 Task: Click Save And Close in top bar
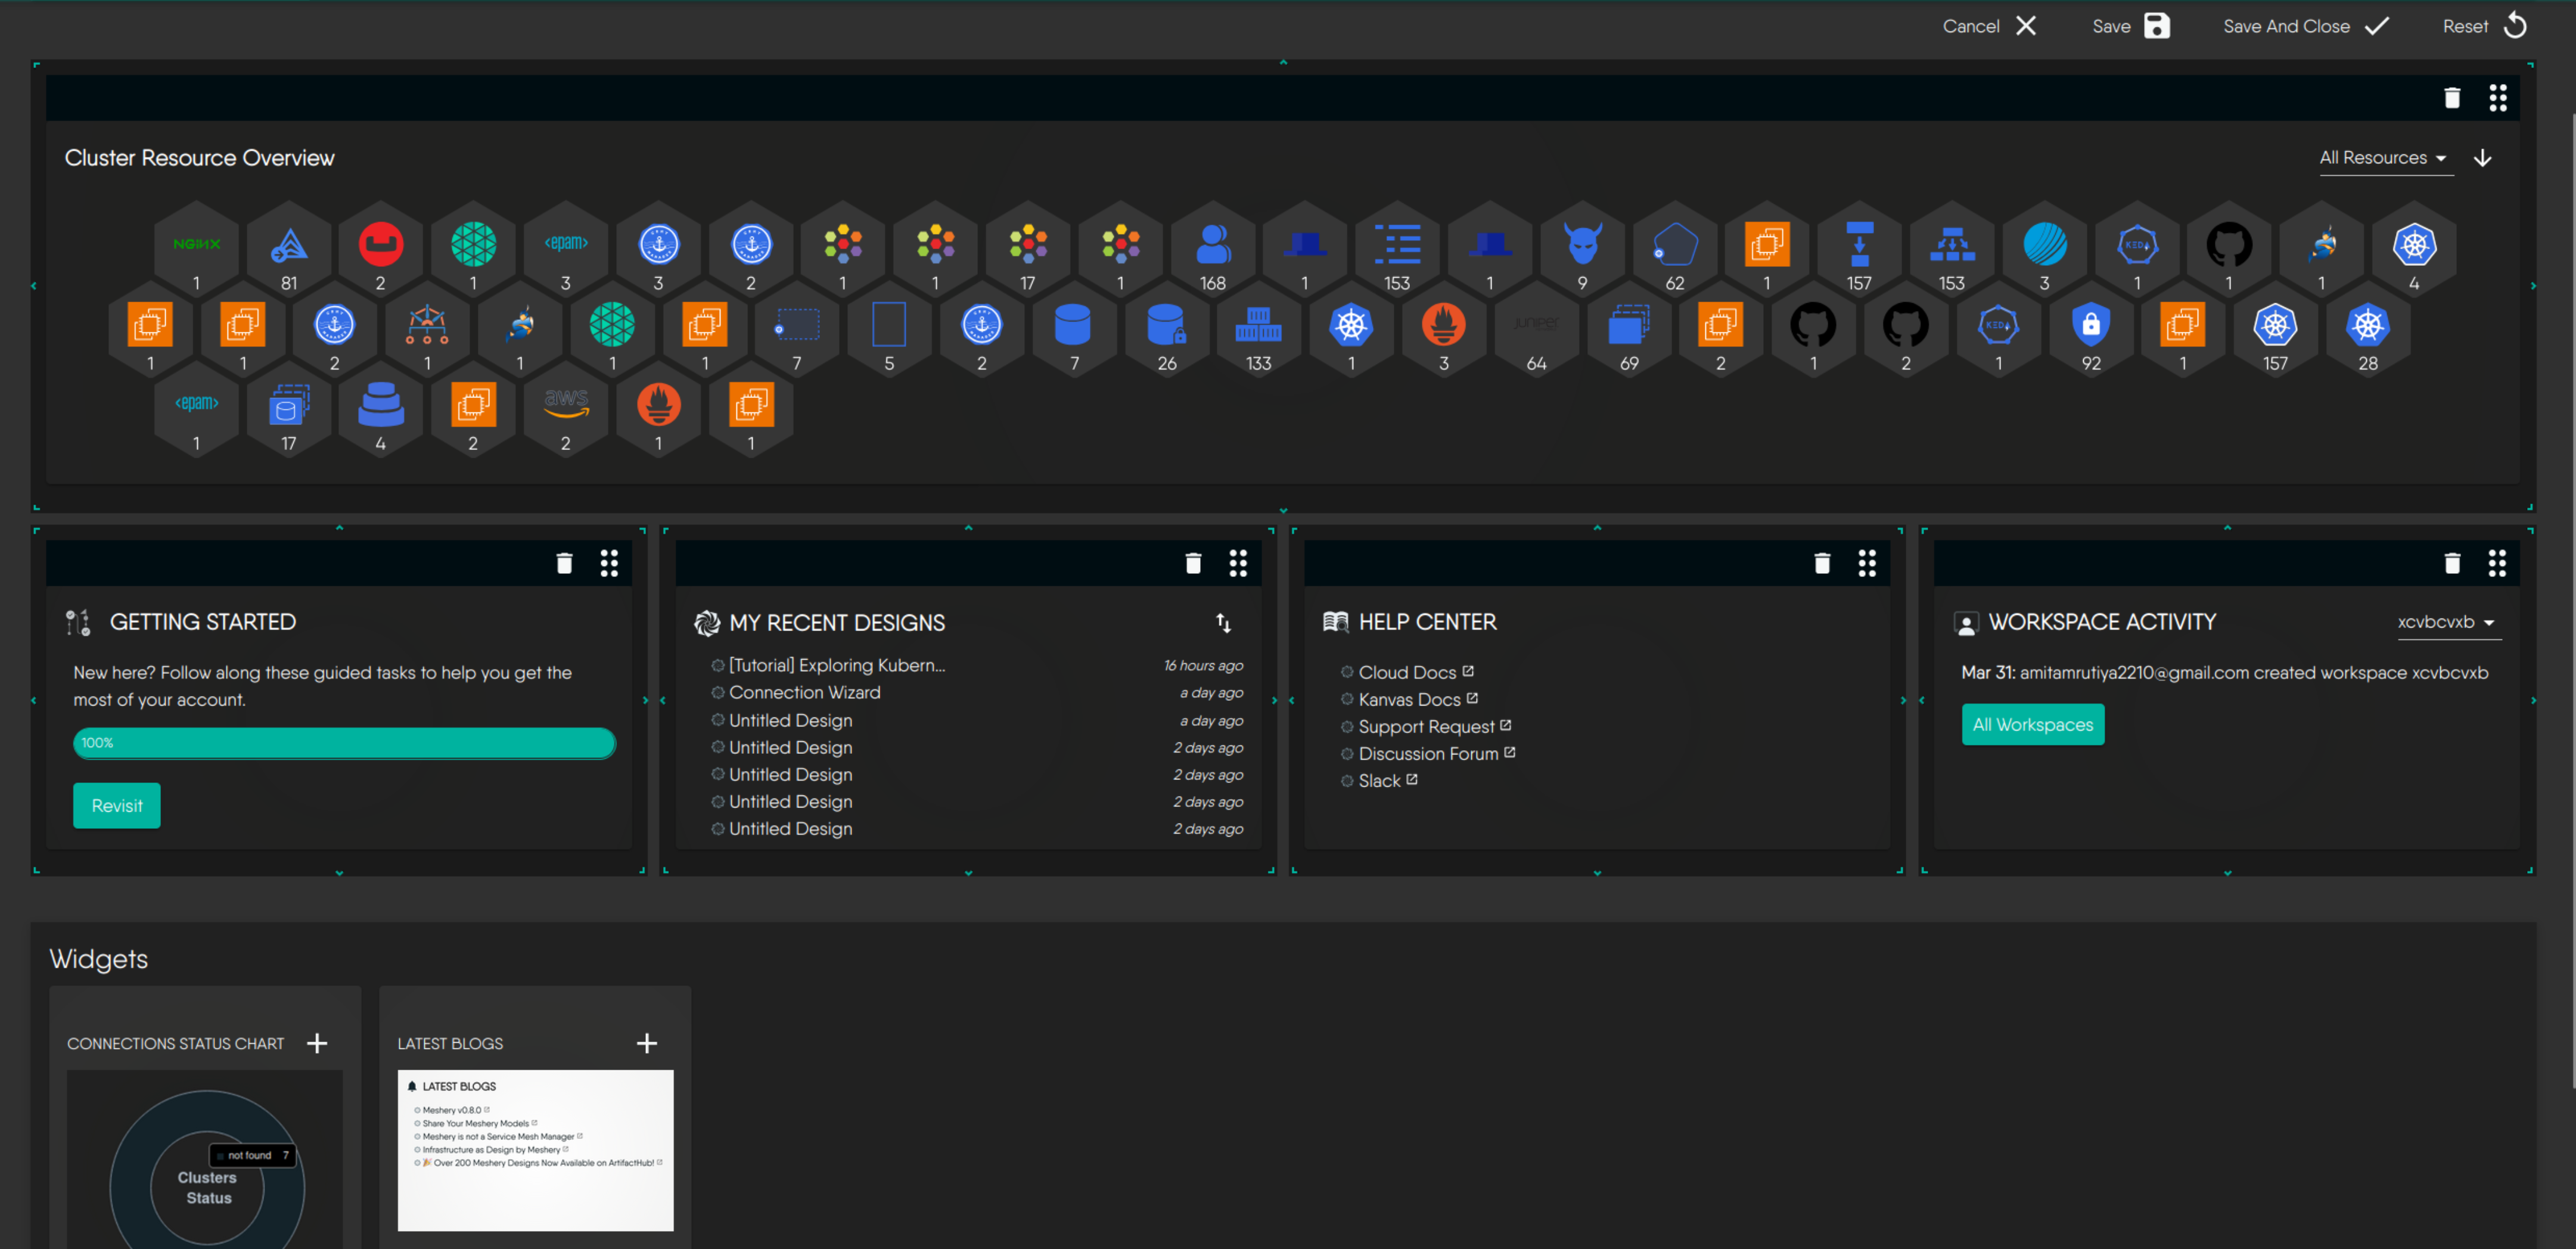pos(2305,26)
